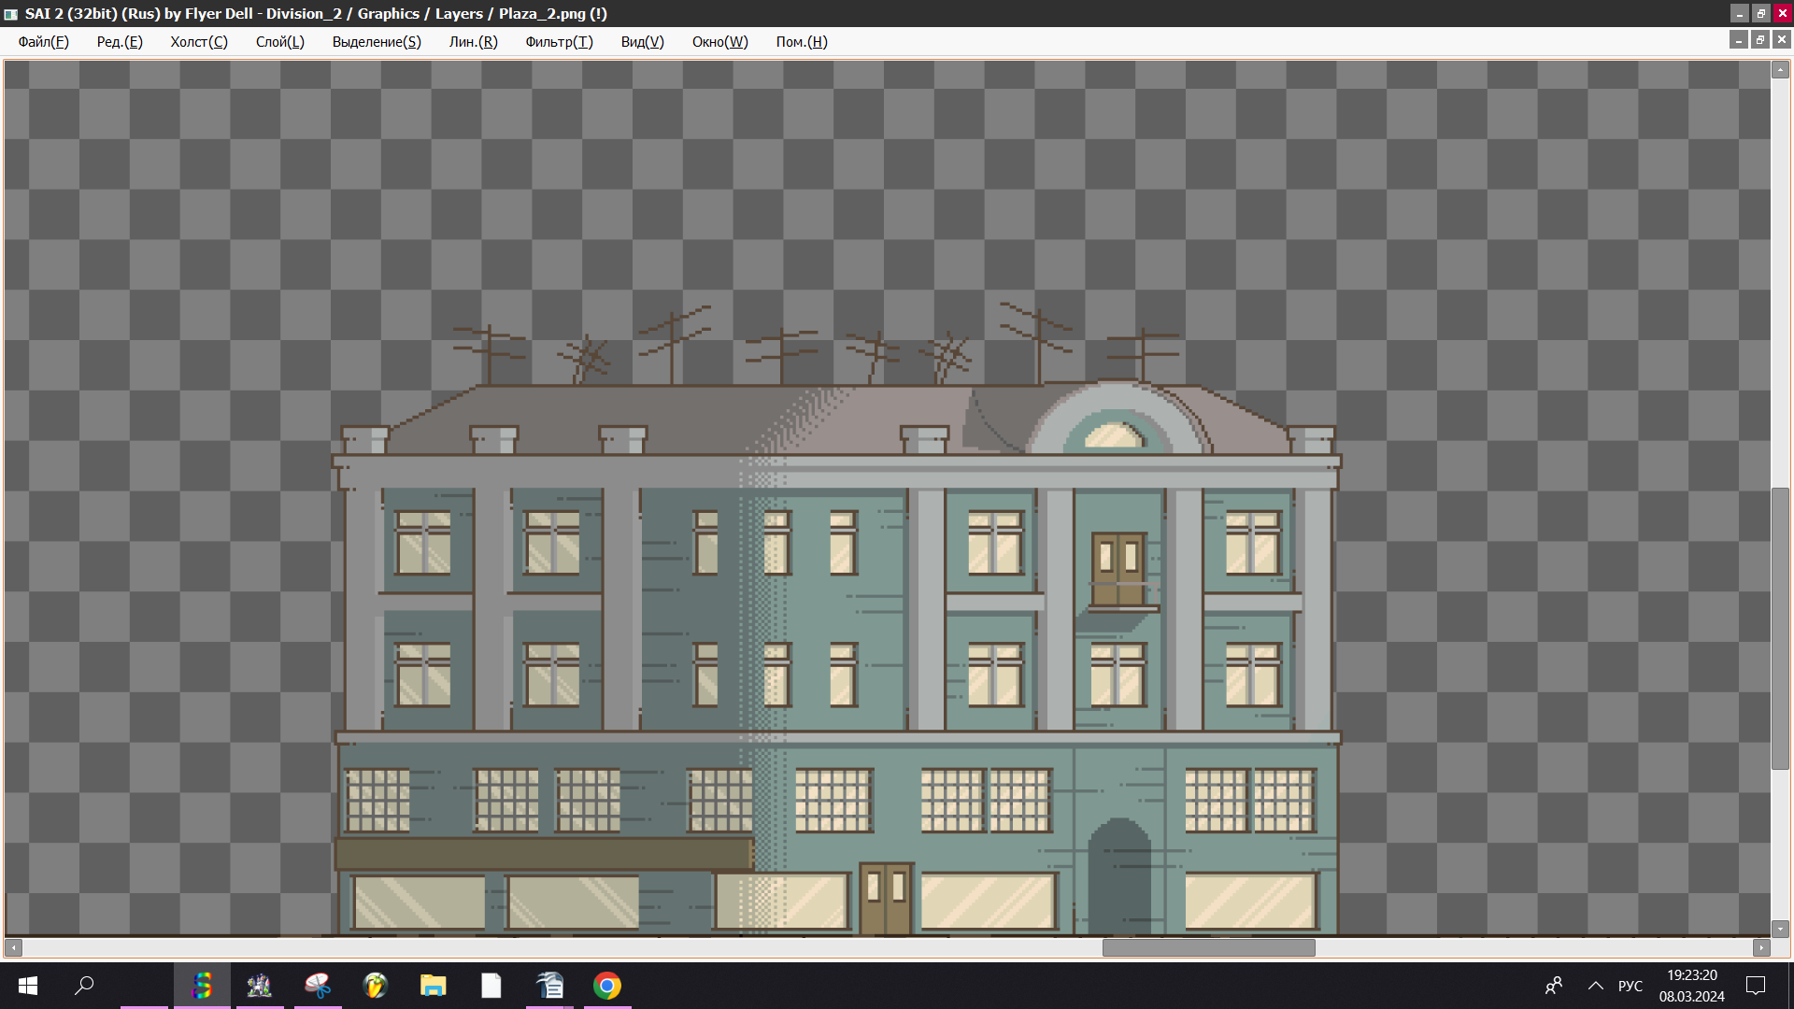Open File Explorer from the taskbar
Screen dimensions: 1794x1009
(x=434, y=986)
